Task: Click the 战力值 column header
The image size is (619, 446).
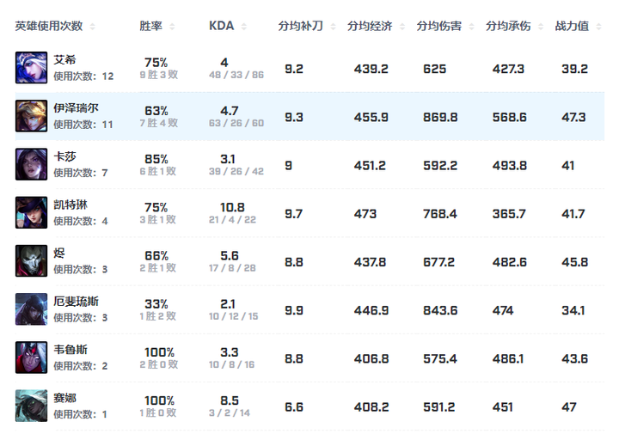Action: [x=572, y=26]
